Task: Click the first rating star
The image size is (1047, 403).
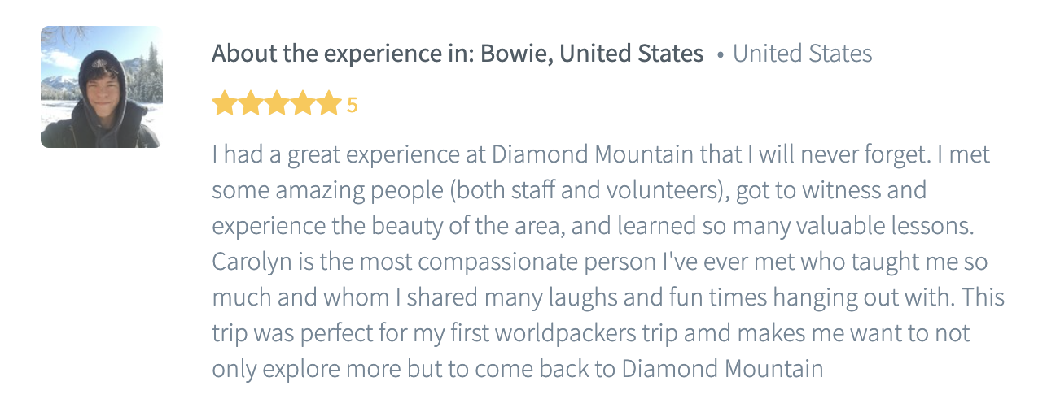Action: point(223,104)
